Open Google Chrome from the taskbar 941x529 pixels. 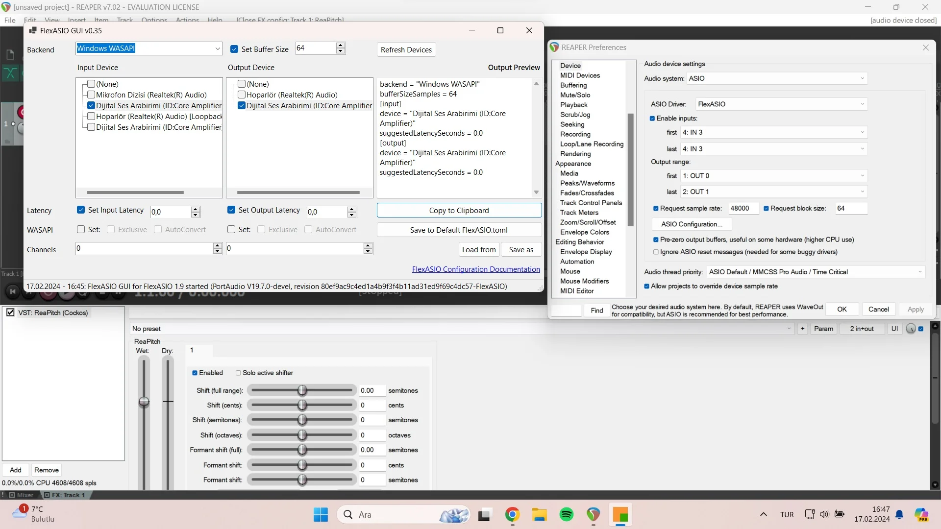click(512, 515)
